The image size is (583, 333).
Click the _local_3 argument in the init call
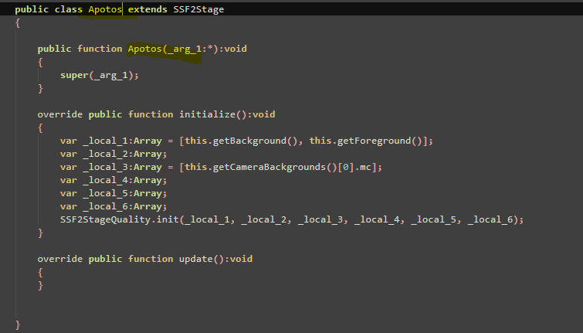(x=320, y=219)
